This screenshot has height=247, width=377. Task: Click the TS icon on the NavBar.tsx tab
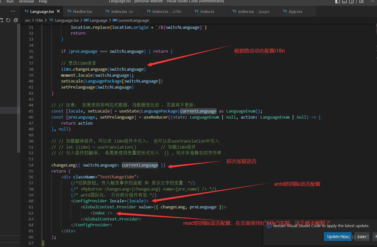pos(69,11)
